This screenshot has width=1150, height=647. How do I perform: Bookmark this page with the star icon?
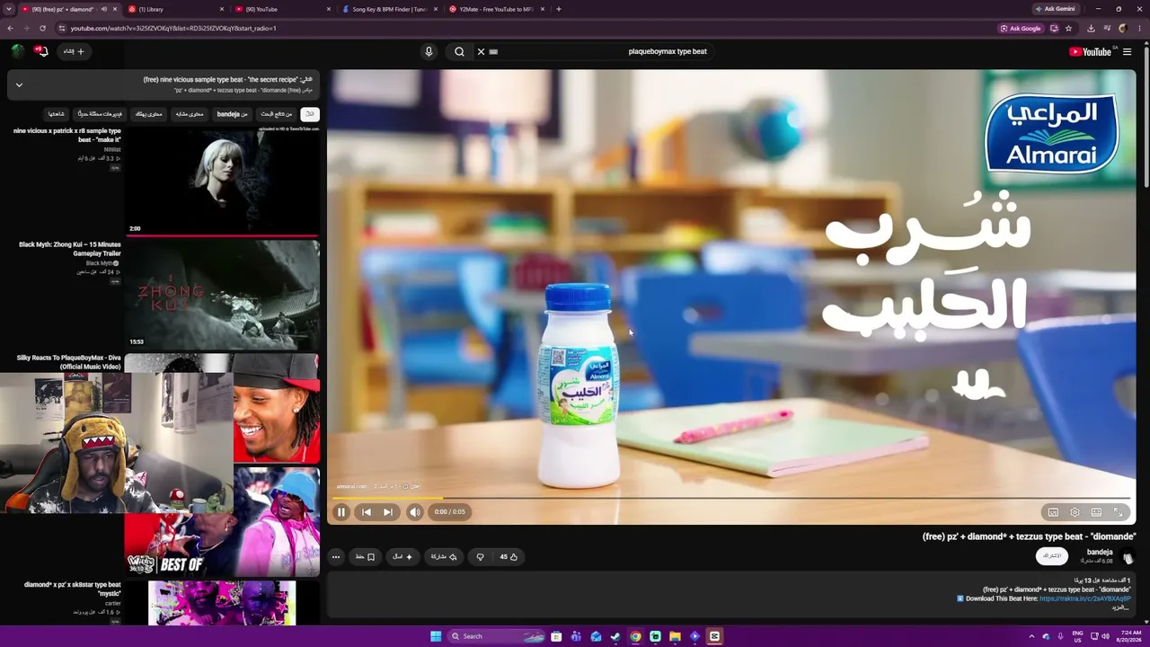(x=1068, y=28)
